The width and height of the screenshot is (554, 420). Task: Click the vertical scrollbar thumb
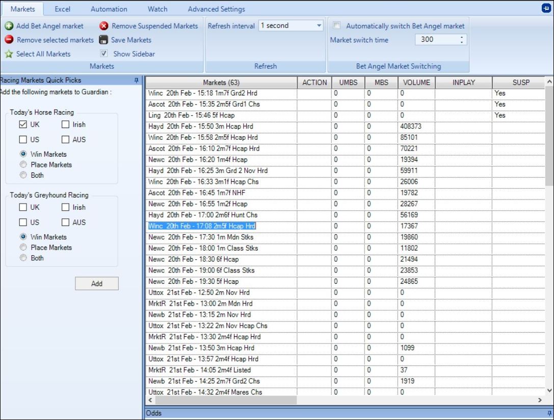(549, 136)
